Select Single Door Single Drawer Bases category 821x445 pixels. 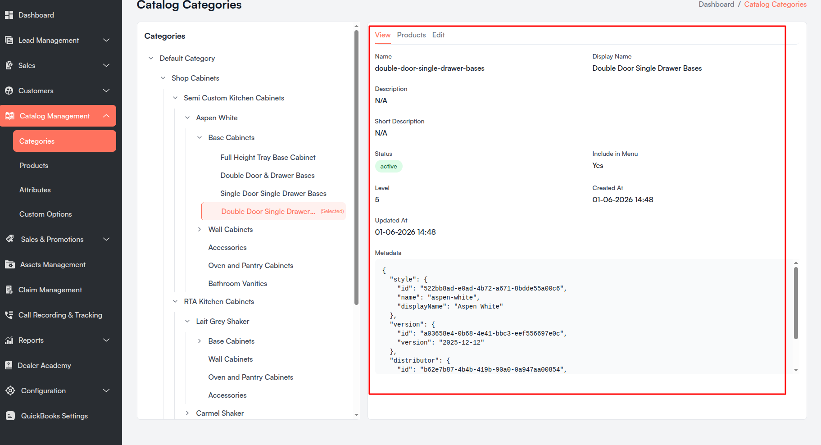pos(273,193)
